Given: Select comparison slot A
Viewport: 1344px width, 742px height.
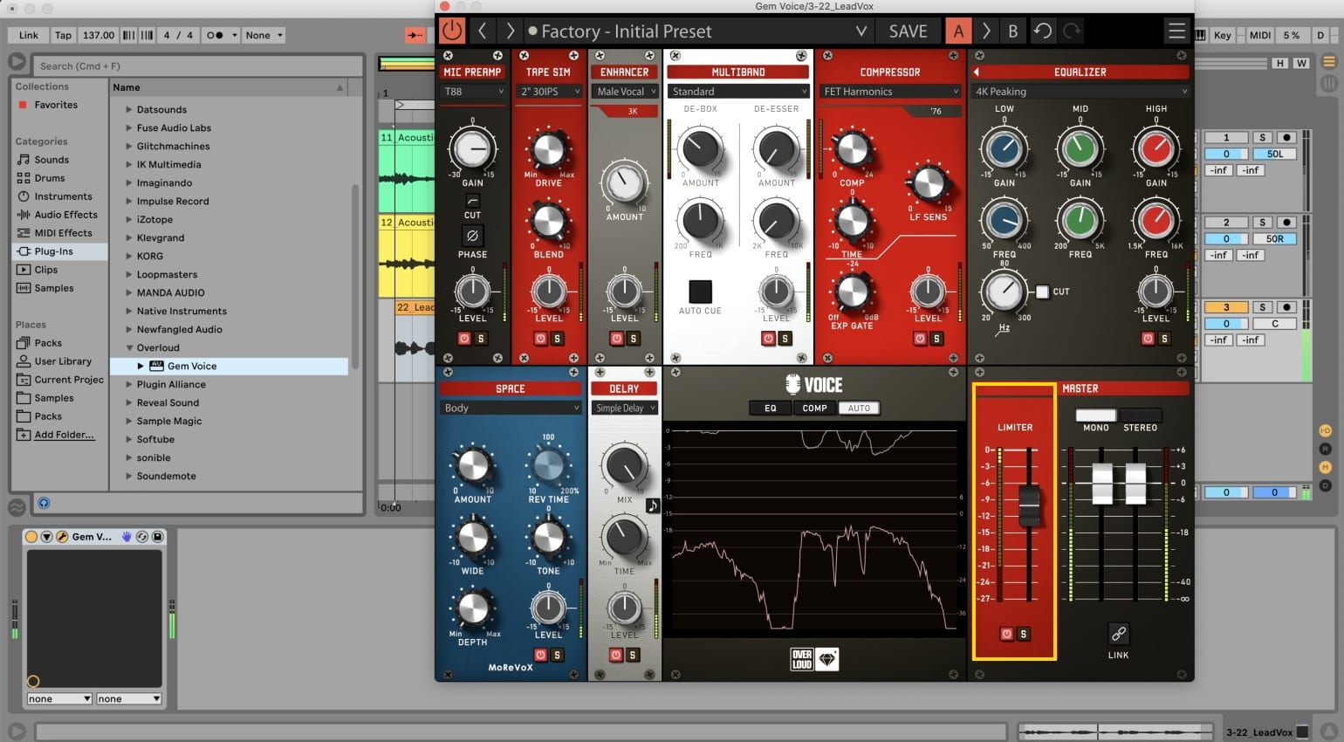Looking at the screenshot, I should click(958, 31).
